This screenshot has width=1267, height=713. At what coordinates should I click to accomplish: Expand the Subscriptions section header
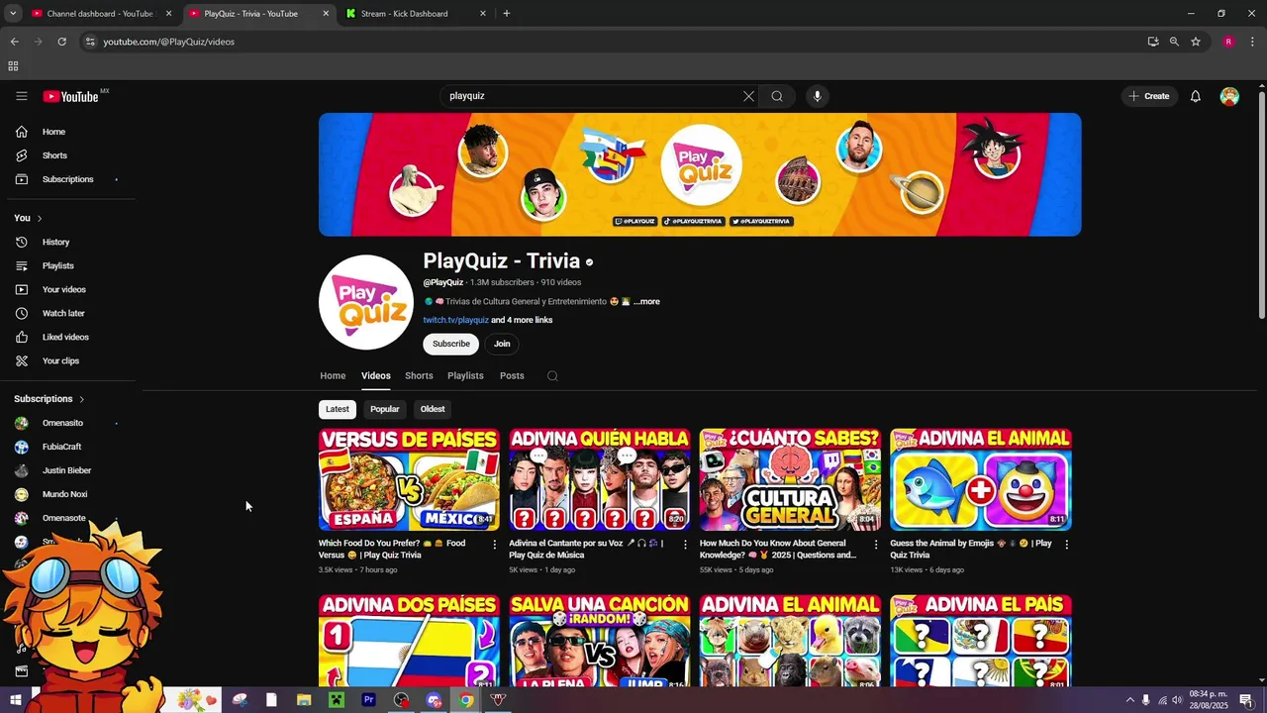(x=49, y=399)
